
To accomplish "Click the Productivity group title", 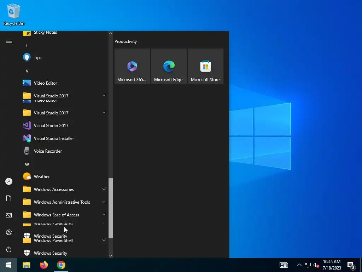I will tap(125, 41).
